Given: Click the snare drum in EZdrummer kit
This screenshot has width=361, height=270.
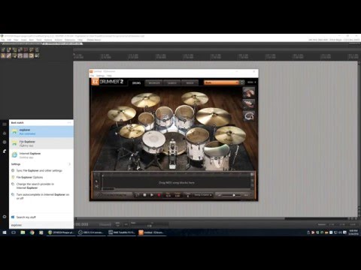Looking at the screenshot, I should pos(153,141).
